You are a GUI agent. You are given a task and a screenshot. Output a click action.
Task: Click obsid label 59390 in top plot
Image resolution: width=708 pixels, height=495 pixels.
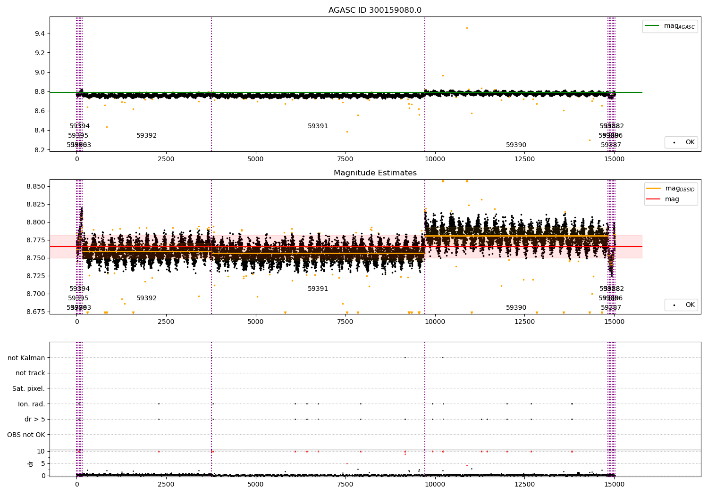point(516,145)
